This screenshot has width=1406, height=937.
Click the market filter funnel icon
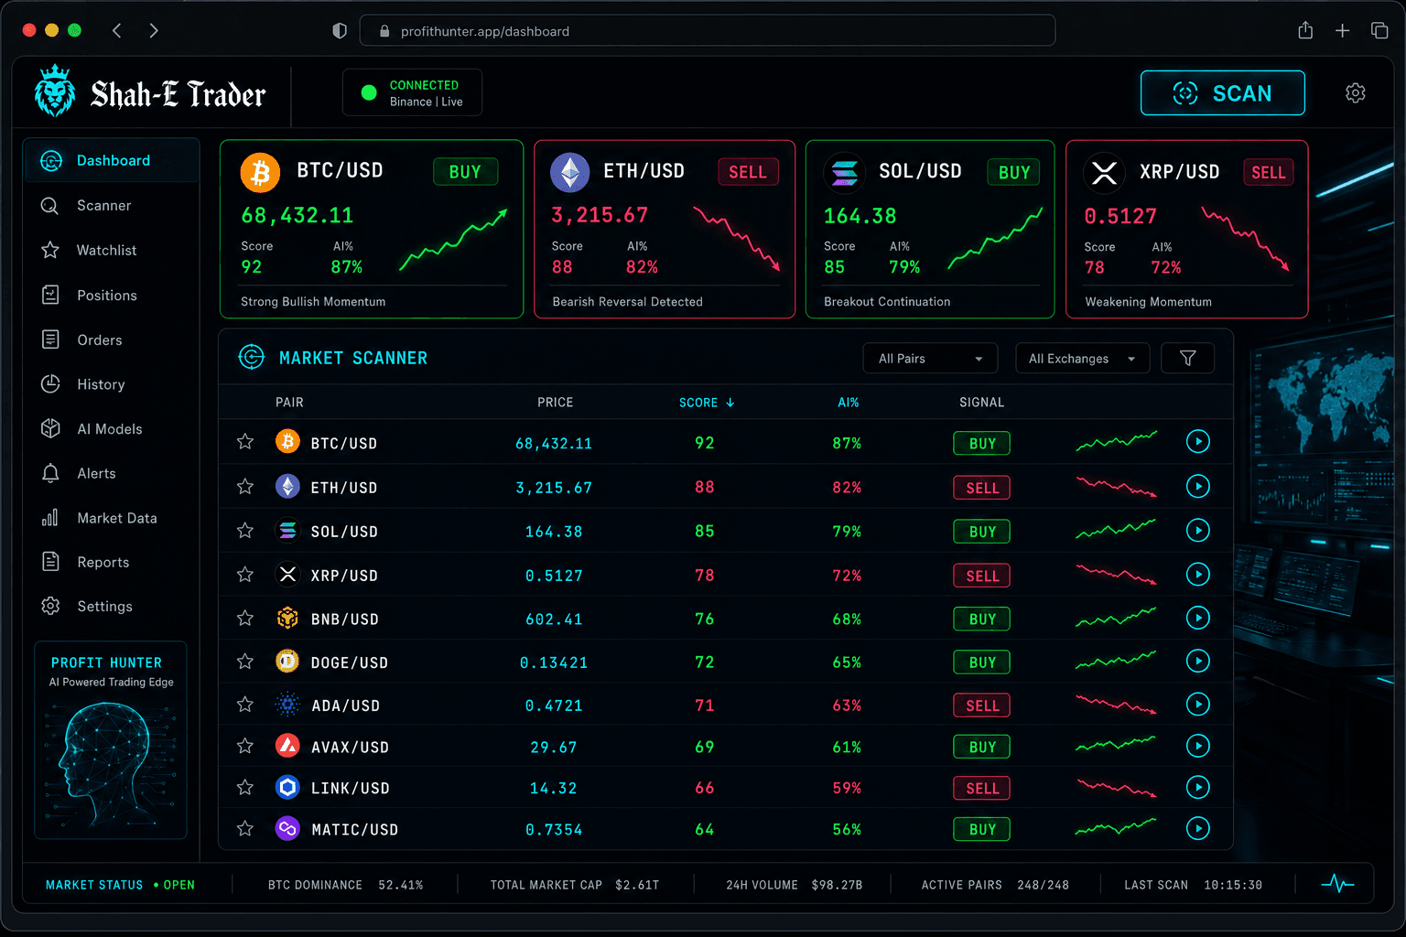1187,359
